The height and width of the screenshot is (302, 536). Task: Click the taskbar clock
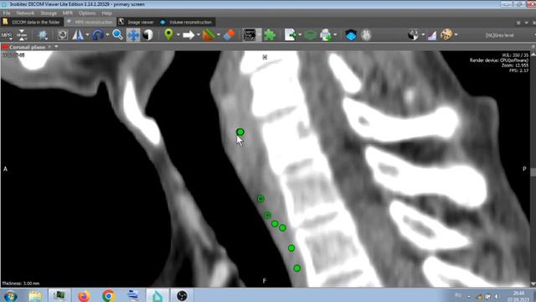[518, 296]
